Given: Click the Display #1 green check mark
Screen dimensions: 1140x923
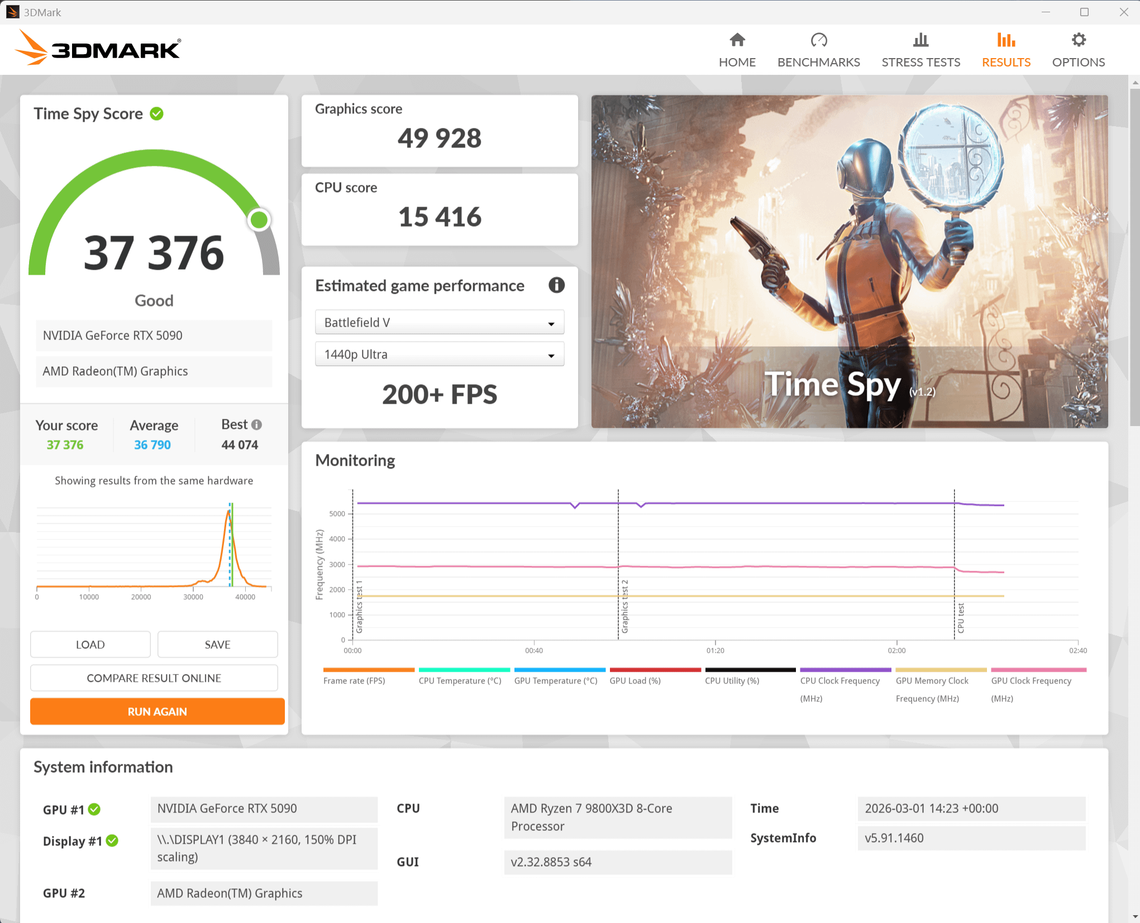Looking at the screenshot, I should point(112,841).
